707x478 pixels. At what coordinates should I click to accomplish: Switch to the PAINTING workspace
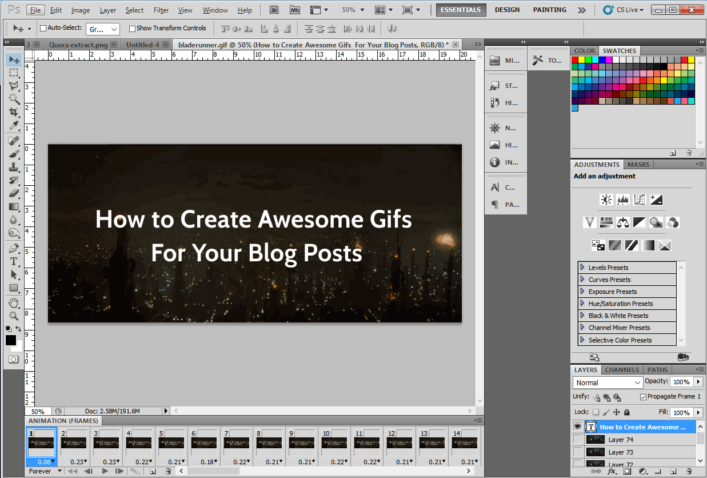tap(550, 10)
